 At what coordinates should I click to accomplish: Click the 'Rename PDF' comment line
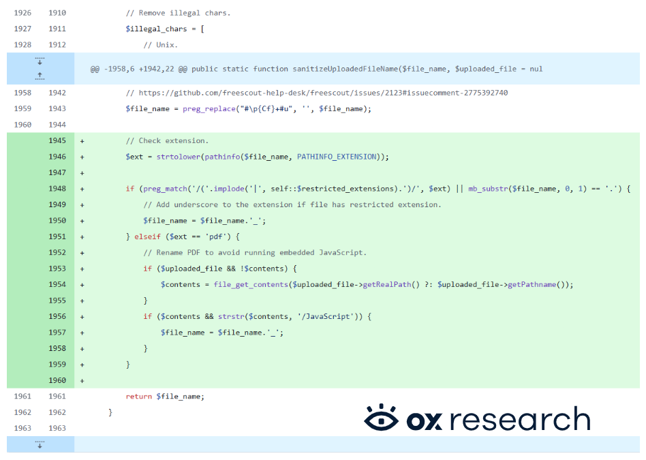point(255,253)
